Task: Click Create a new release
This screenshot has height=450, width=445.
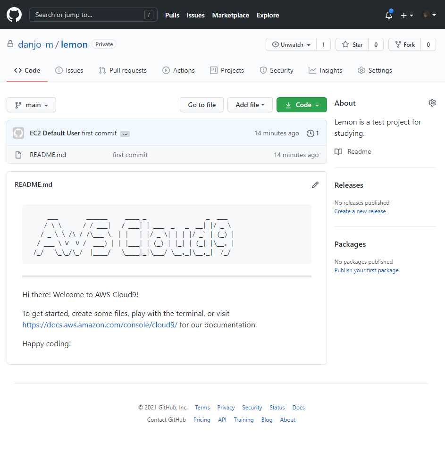Action: (x=360, y=211)
